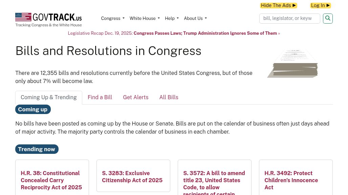
Task: Open H.R. 38 Constitutional Concealed Carry bill
Action: [x=51, y=180]
